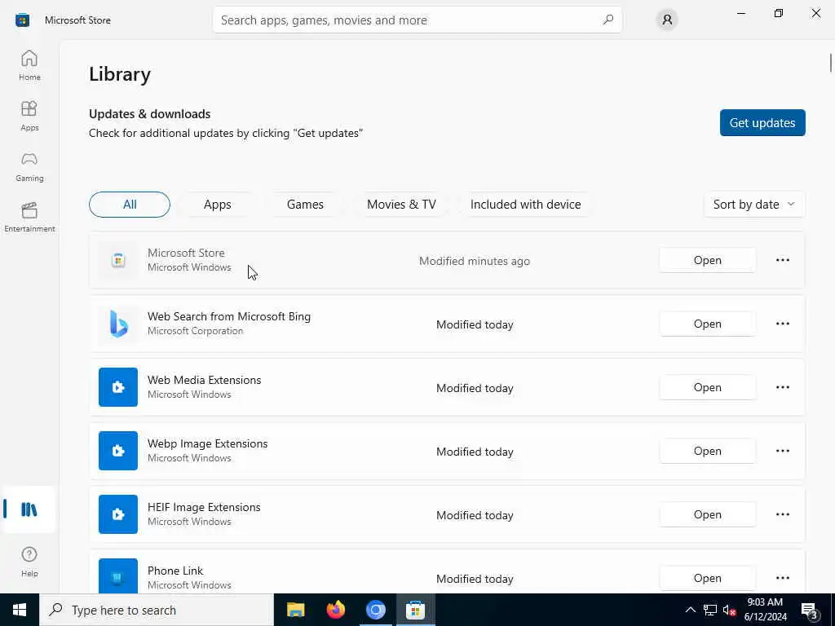
Task: Click the Web Media Extensions title
Action: click(x=205, y=380)
